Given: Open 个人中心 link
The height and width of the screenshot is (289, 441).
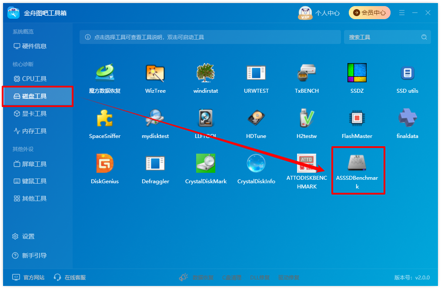Looking at the screenshot, I should 327,13.
